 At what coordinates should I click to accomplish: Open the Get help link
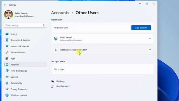[60, 81]
